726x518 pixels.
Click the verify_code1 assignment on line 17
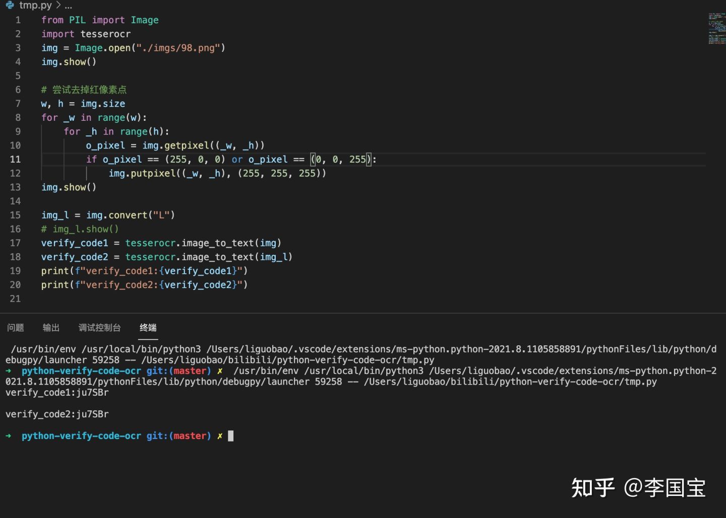pyautogui.click(x=161, y=243)
